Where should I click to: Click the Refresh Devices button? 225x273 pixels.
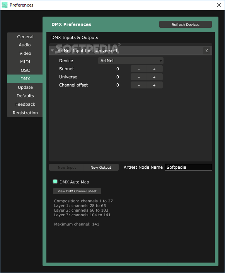pos(186,25)
